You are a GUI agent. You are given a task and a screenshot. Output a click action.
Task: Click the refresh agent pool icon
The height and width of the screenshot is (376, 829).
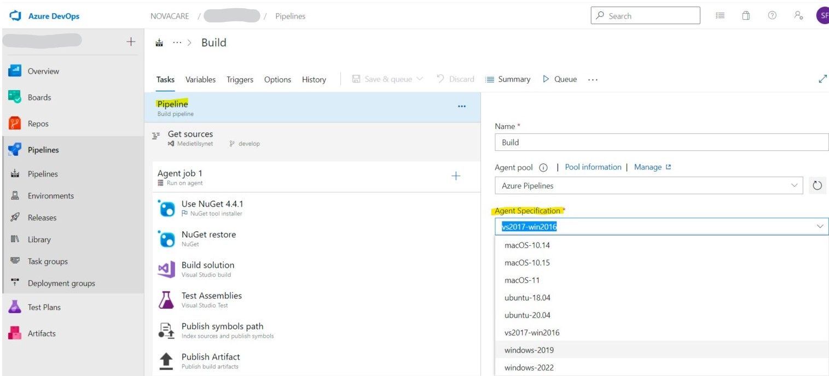coord(818,185)
